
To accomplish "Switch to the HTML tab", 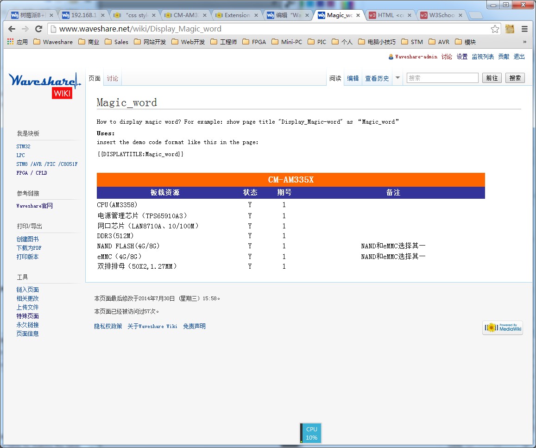I will click(x=391, y=15).
